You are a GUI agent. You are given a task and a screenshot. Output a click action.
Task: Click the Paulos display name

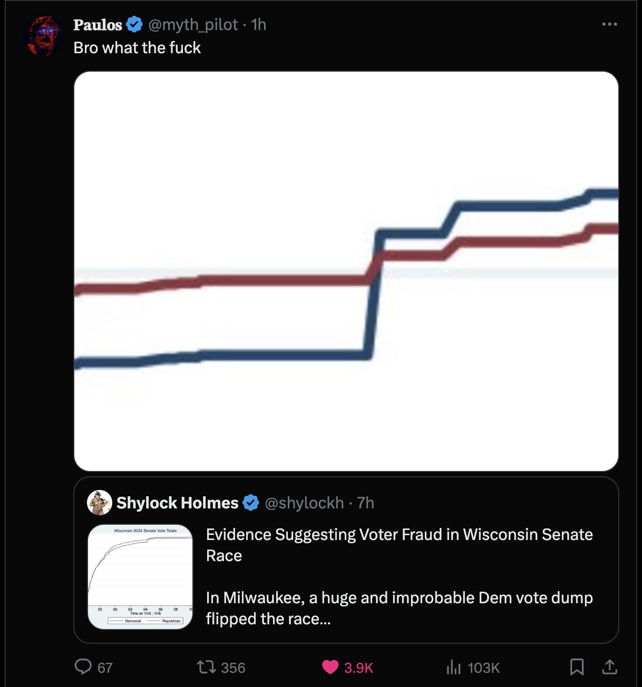click(98, 25)
